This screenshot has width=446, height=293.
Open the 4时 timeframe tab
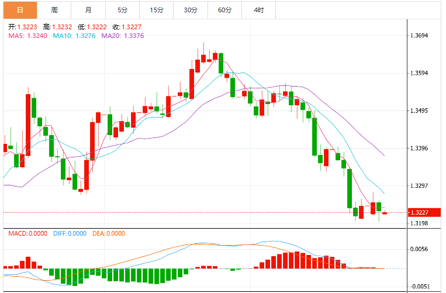(x=259, y=11)
